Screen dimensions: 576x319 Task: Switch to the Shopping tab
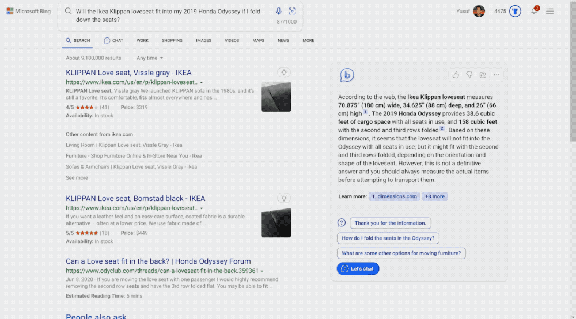[x=172, y=41]
